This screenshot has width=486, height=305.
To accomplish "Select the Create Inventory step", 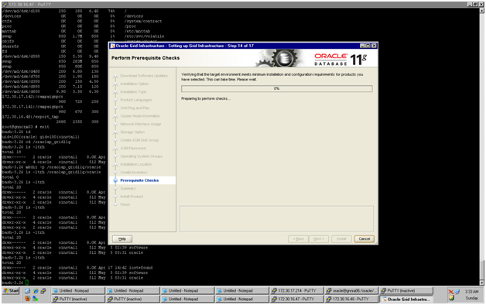I will coord(134,173).
